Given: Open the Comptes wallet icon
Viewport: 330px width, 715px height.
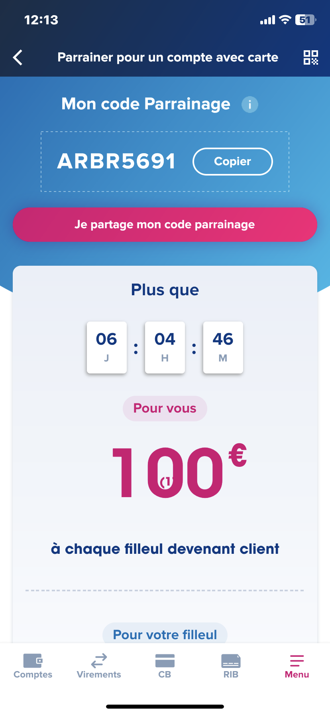Looking at the screenshot, I should tap(33, 661).
